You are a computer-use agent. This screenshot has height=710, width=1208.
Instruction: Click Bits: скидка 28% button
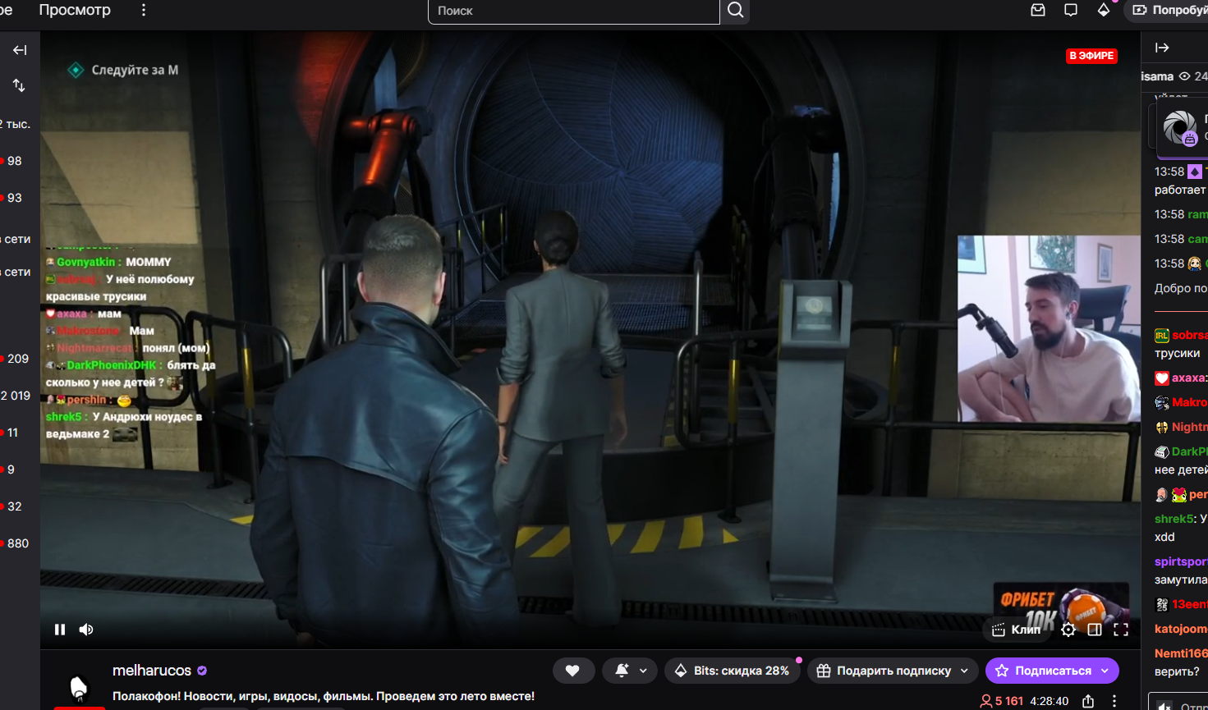[733, 671]
